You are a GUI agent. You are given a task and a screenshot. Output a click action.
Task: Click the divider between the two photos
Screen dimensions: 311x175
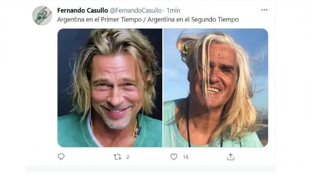(163, 88)
